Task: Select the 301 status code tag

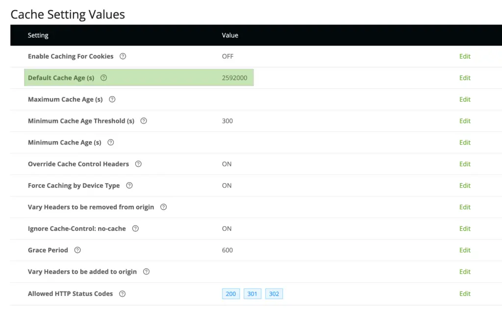Action: click(252, 293)
